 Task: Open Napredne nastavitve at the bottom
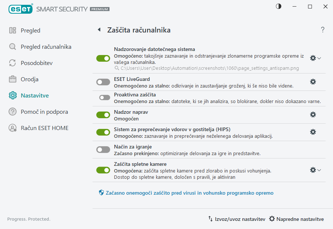pyautogui.click(x=296, y=219)
